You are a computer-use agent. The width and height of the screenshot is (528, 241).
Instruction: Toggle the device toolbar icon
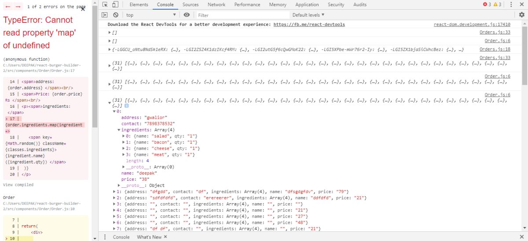point(115,4)
